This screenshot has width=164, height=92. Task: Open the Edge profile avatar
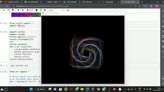click(x=157, y=6)
